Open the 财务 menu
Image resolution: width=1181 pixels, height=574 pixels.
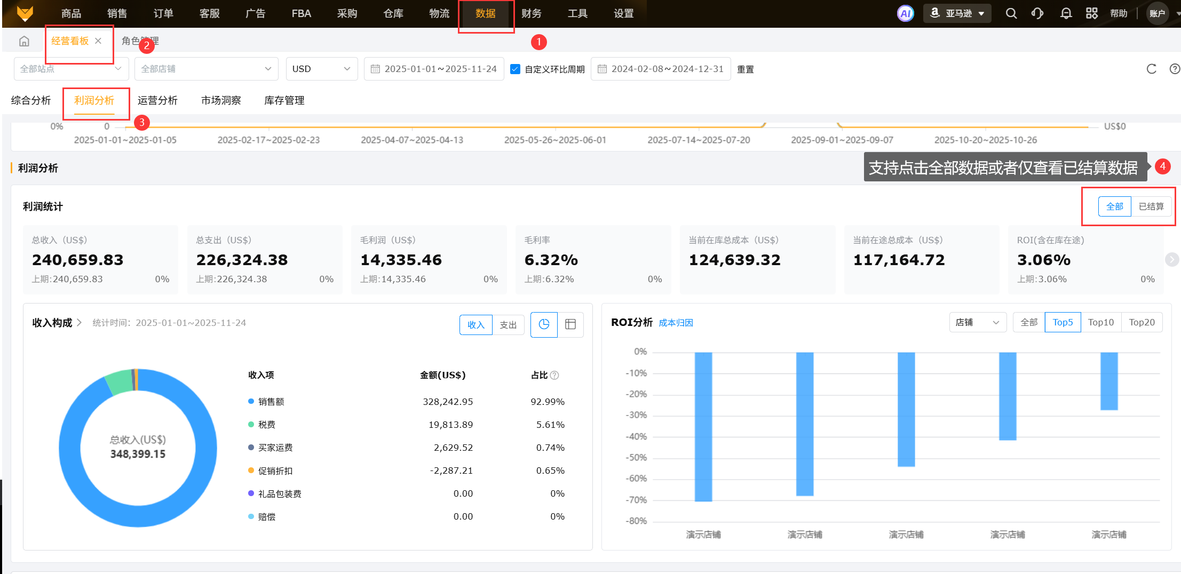531,13
